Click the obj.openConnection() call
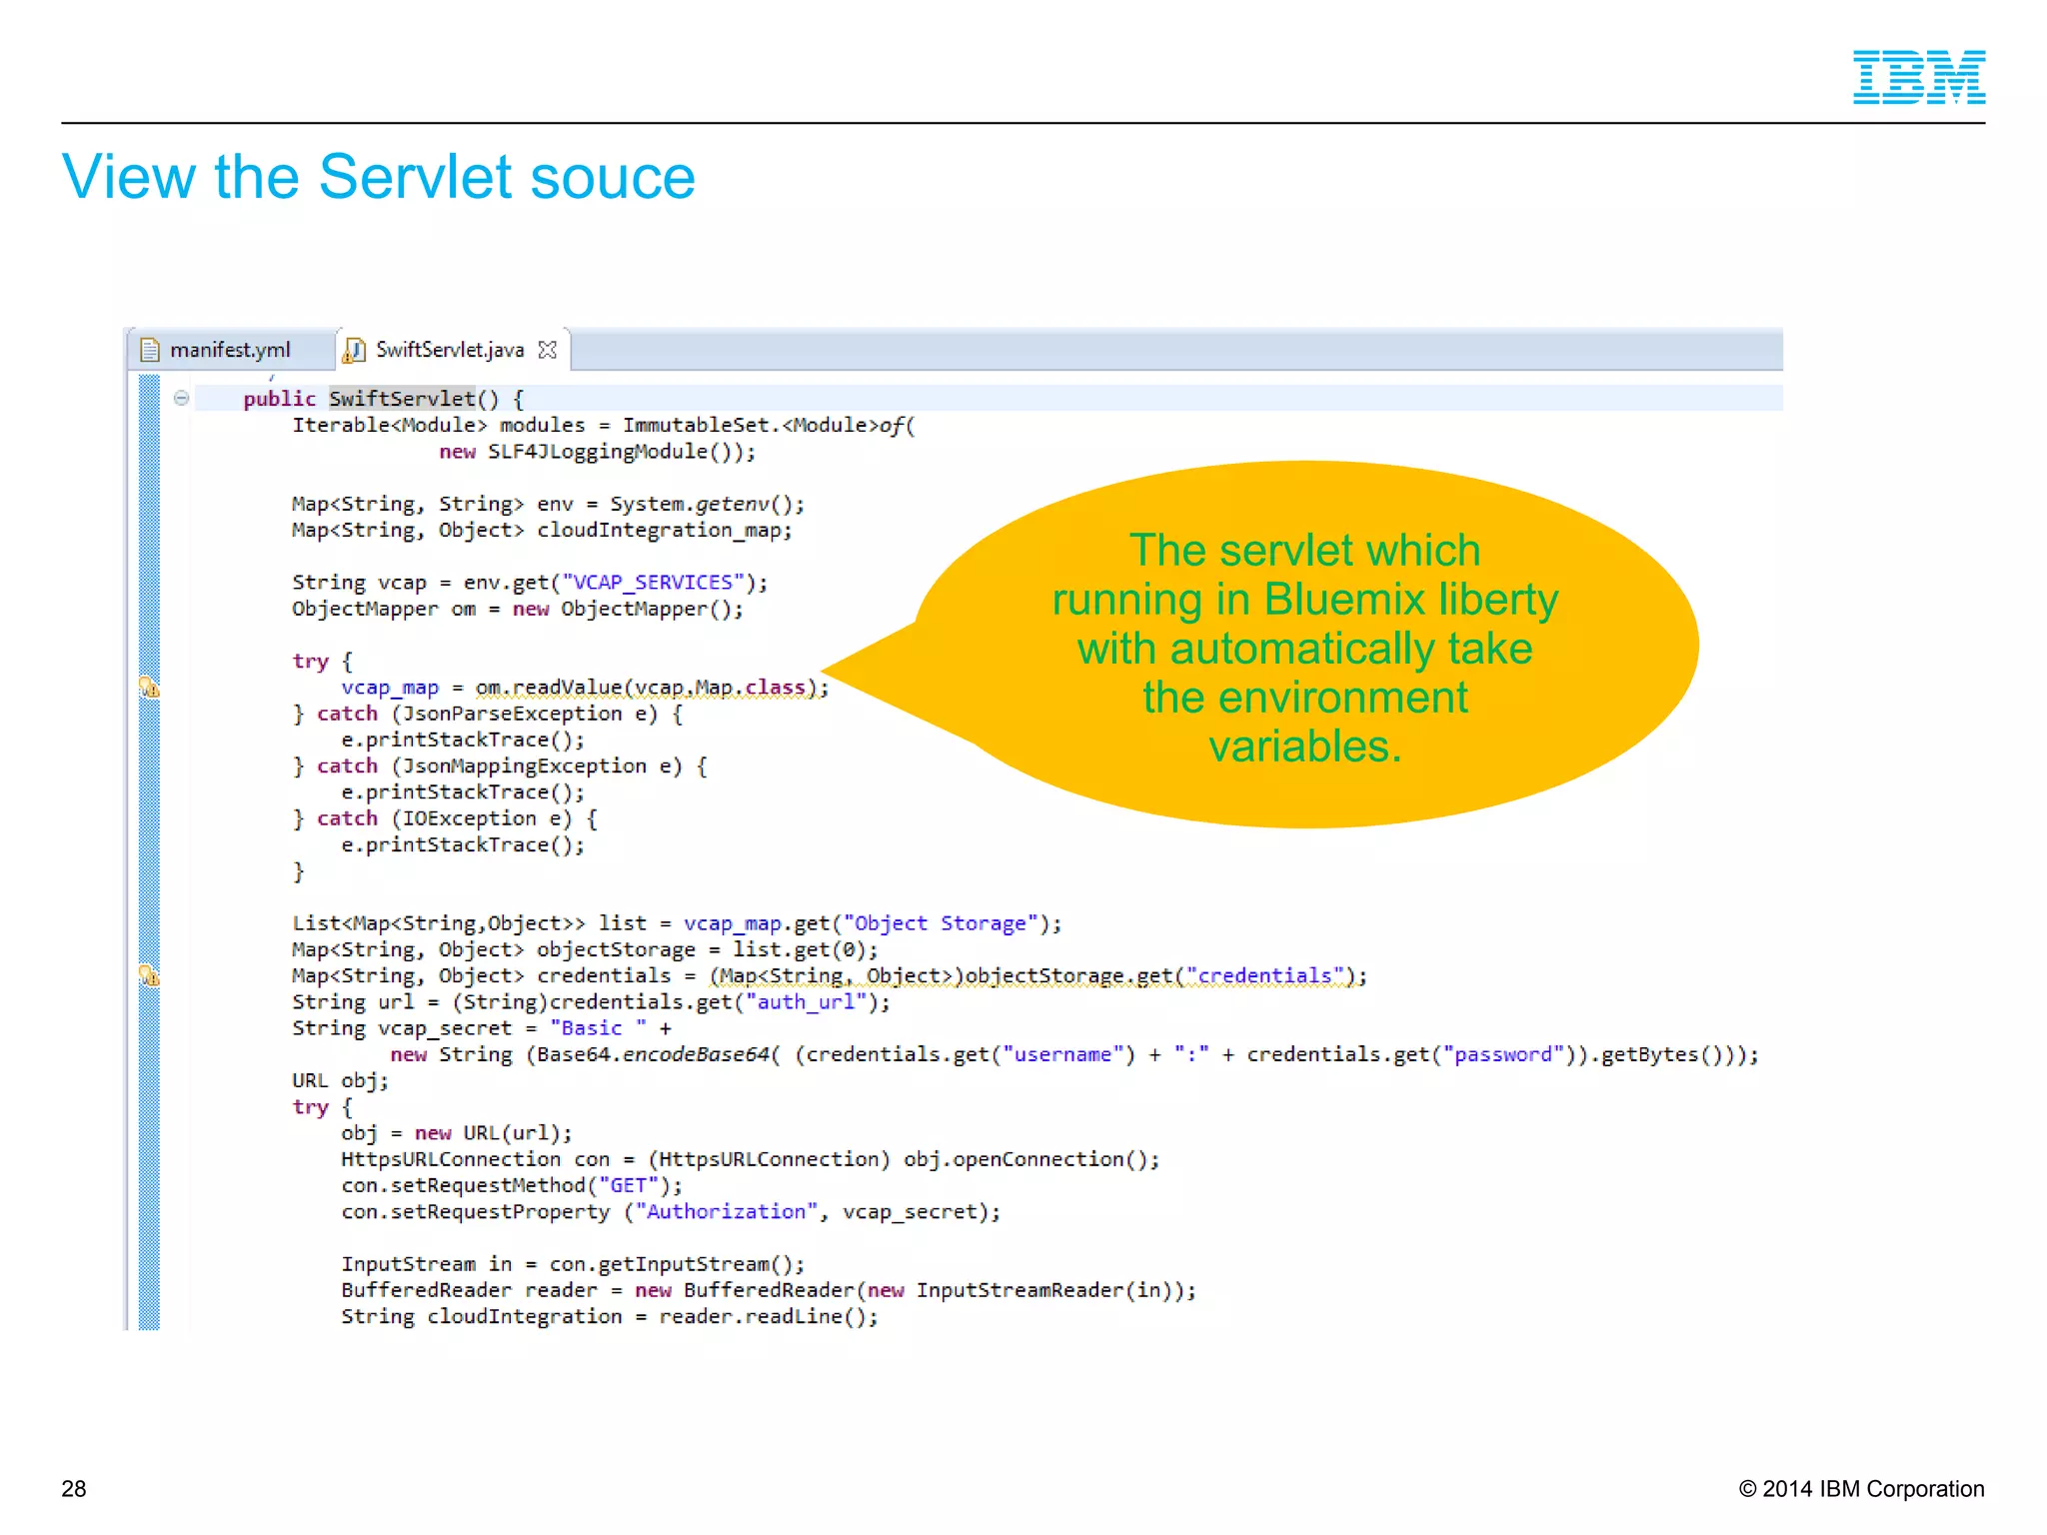 pyautogui.click(x=1026, y=1159)
